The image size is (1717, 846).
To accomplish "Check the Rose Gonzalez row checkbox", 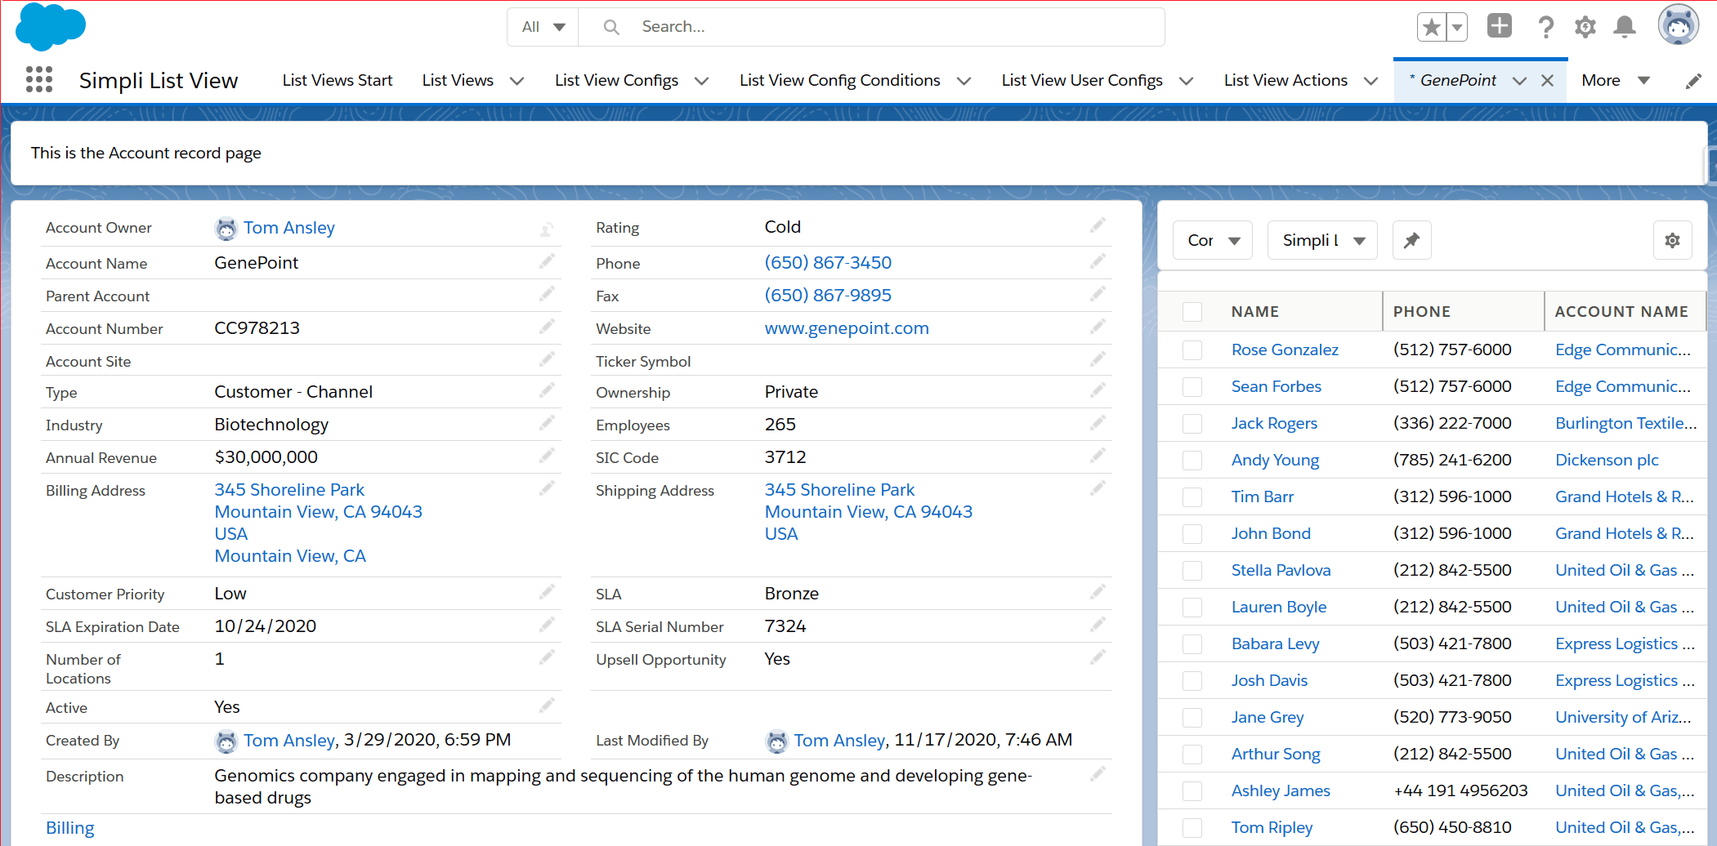I will click(x=1192, y=350).
